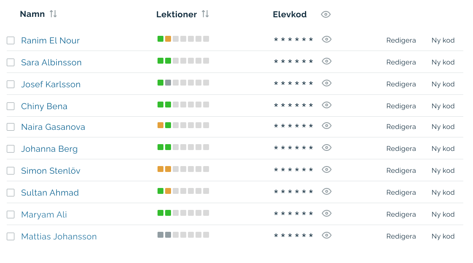
Task: Click Redigera for Sara Albinsson
Action: tap(401, 62)
